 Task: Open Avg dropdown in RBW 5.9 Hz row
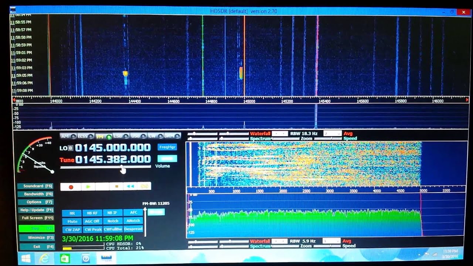(331, 241)
